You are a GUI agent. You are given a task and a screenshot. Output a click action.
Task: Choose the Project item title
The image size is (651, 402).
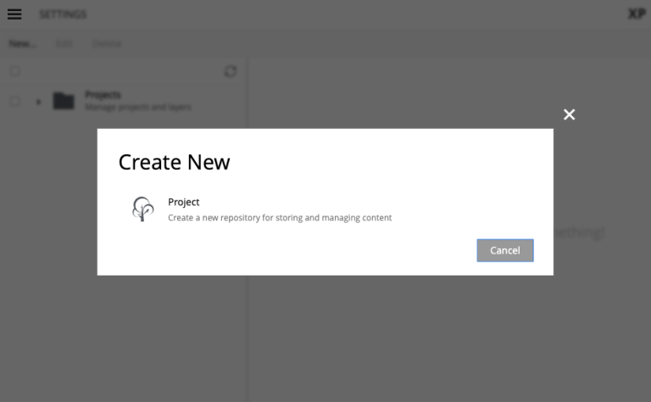click(183, 202)
